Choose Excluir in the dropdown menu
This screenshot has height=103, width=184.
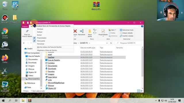(x=39, y=35)
